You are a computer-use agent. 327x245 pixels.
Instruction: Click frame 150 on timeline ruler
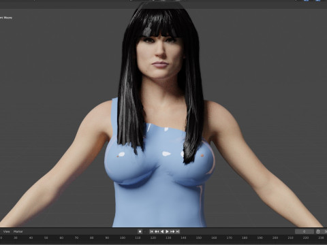click(x=199, y=238)
